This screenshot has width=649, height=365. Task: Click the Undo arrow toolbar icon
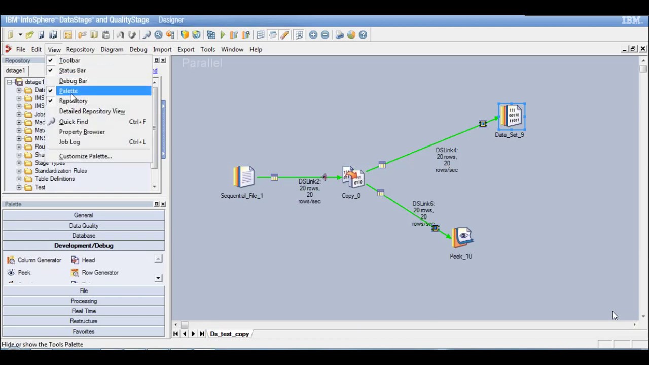(120, 34)
